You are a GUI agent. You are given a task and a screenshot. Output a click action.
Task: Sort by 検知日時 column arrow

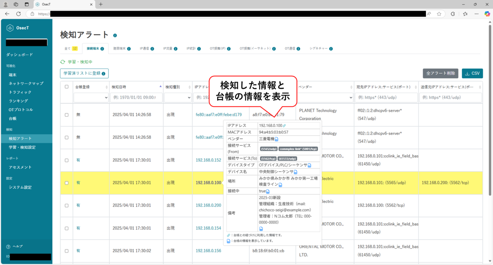click(x=161, y=87)
